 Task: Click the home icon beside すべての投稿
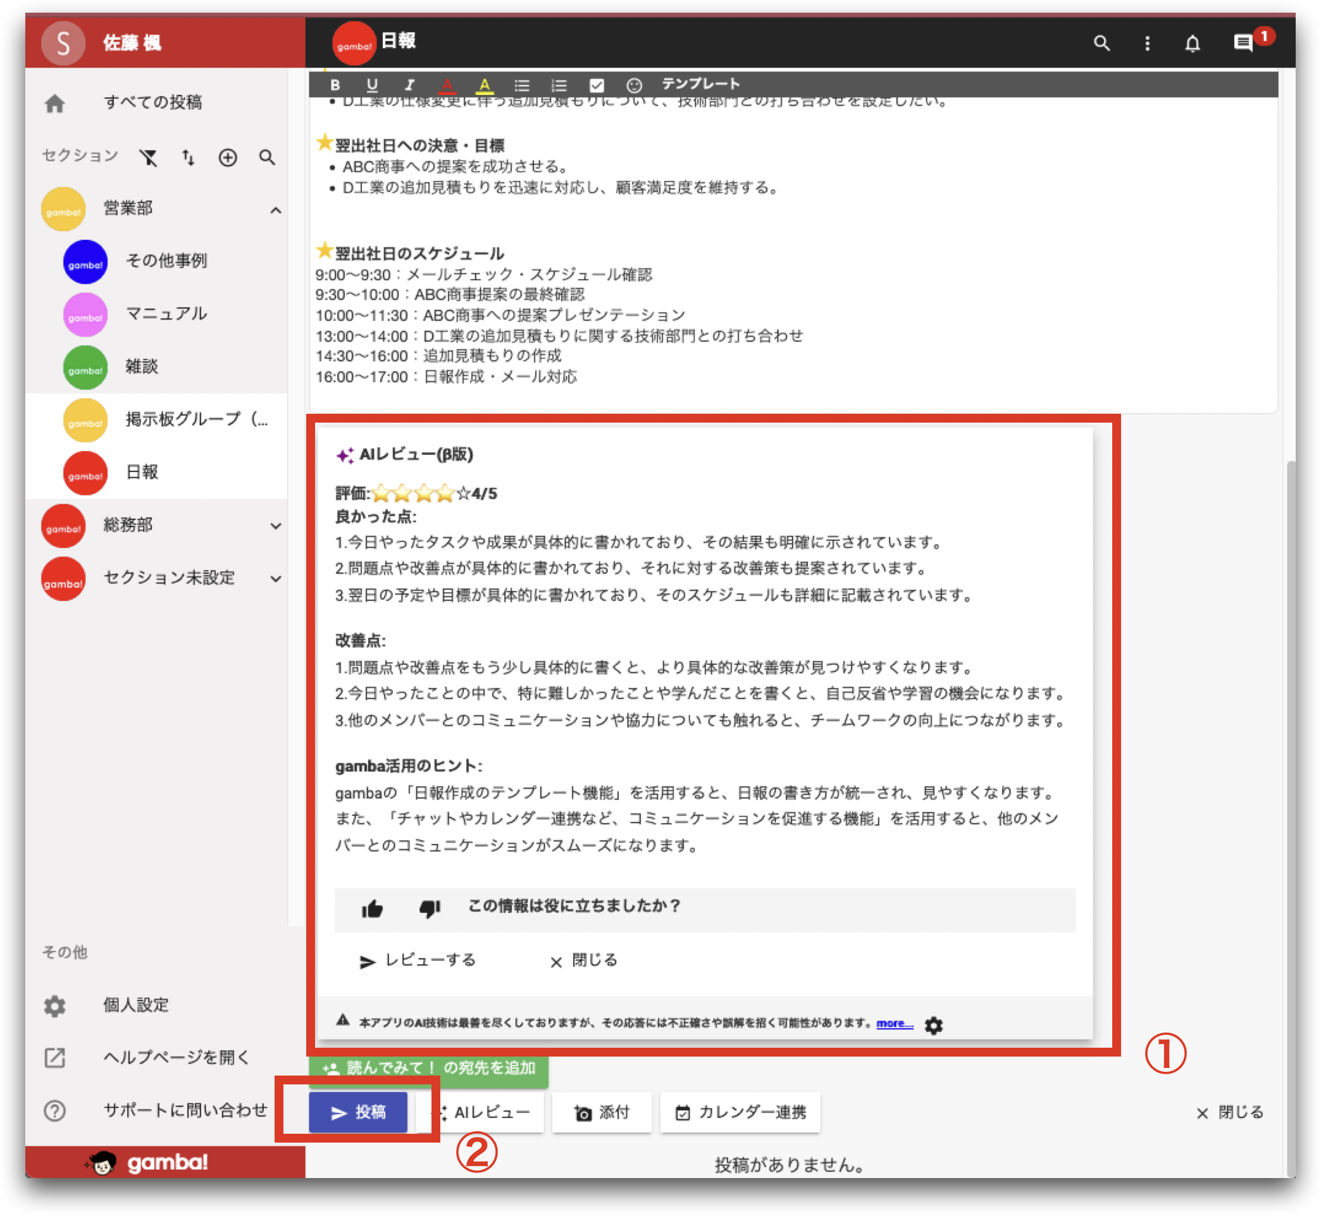(x=54, y=103)
